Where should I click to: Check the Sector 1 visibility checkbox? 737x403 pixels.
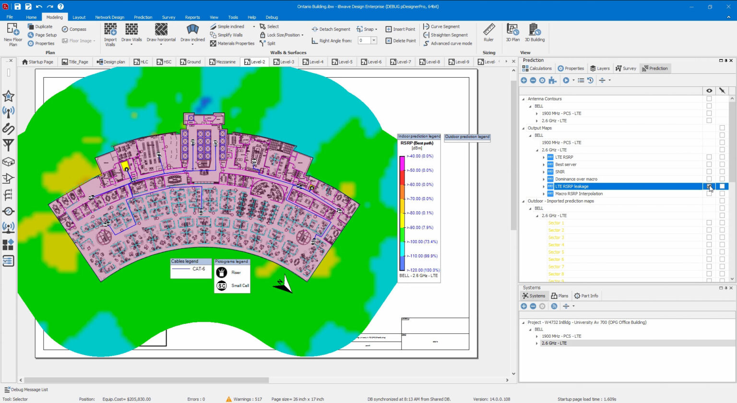[x=709, y=223]
